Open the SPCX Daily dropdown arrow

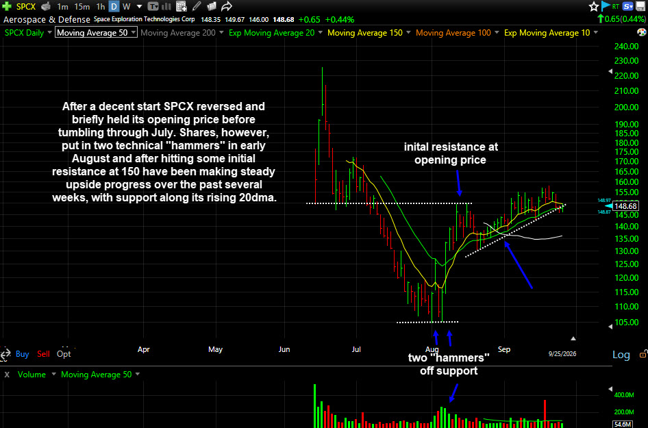(x=49, y=32)
